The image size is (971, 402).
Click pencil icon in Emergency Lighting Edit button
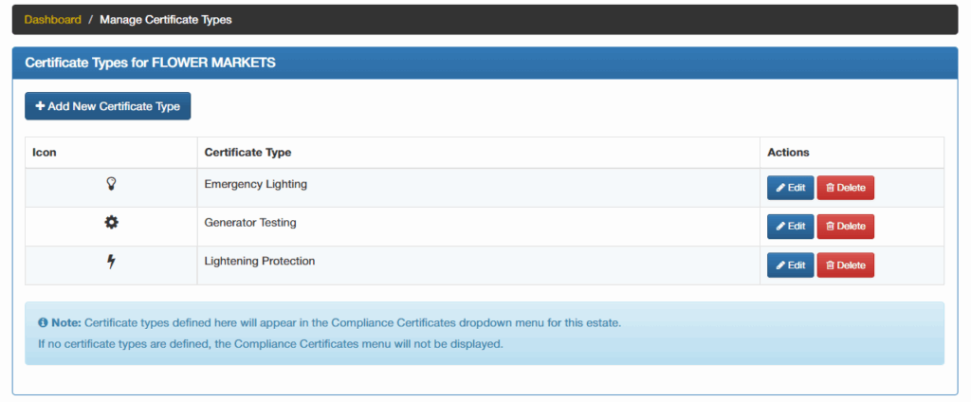point(781,188)
